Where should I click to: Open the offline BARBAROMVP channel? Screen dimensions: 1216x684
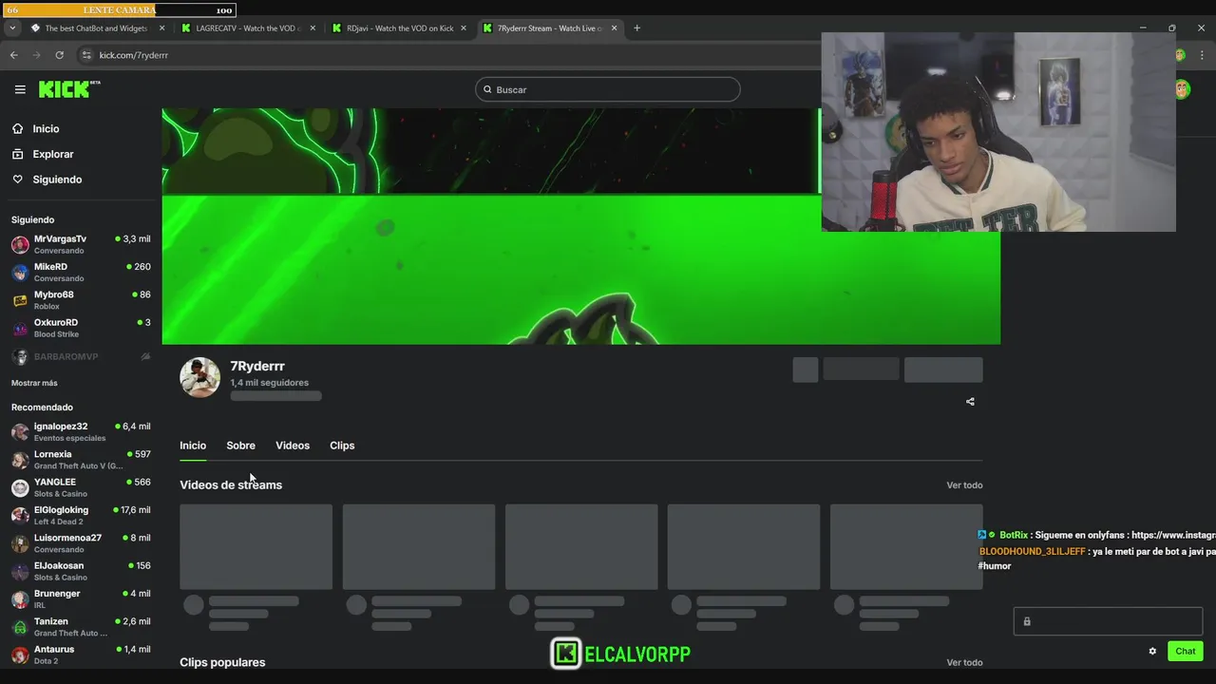tap(81, 356)
